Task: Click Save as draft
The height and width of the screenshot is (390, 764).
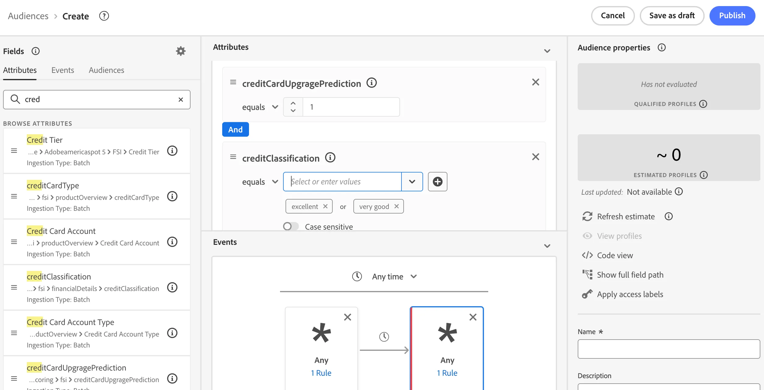Action: (x=672, y=16)
